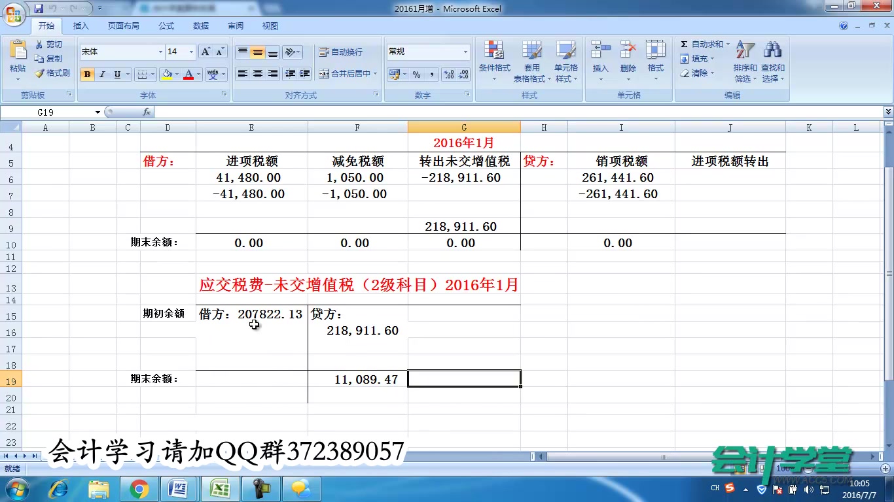This screenshot has height=502, width=894.
Task: Switch to the 数据 ribbon tab
Action: click(200, 25)
